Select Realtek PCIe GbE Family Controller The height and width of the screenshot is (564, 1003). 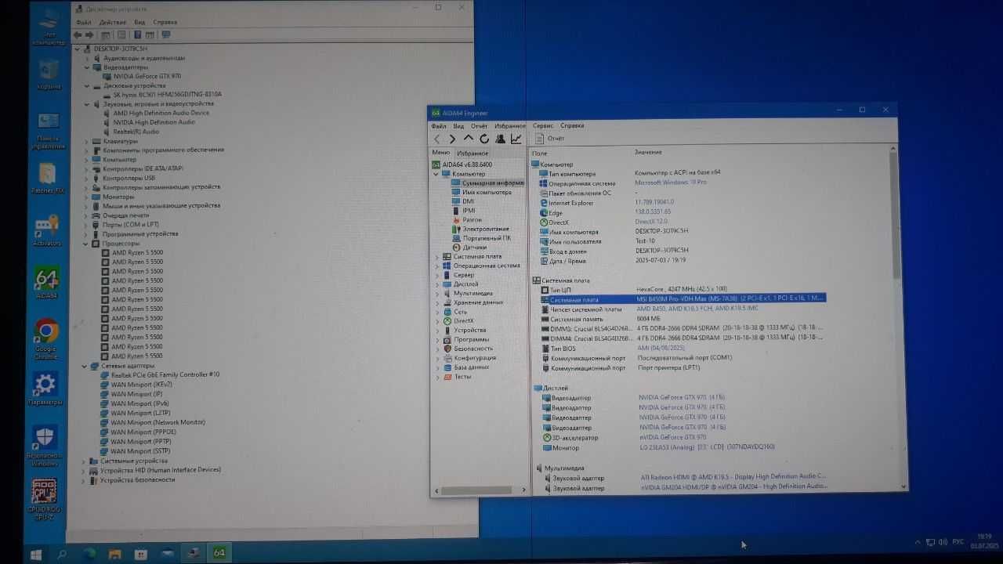(x=165, y=374)
